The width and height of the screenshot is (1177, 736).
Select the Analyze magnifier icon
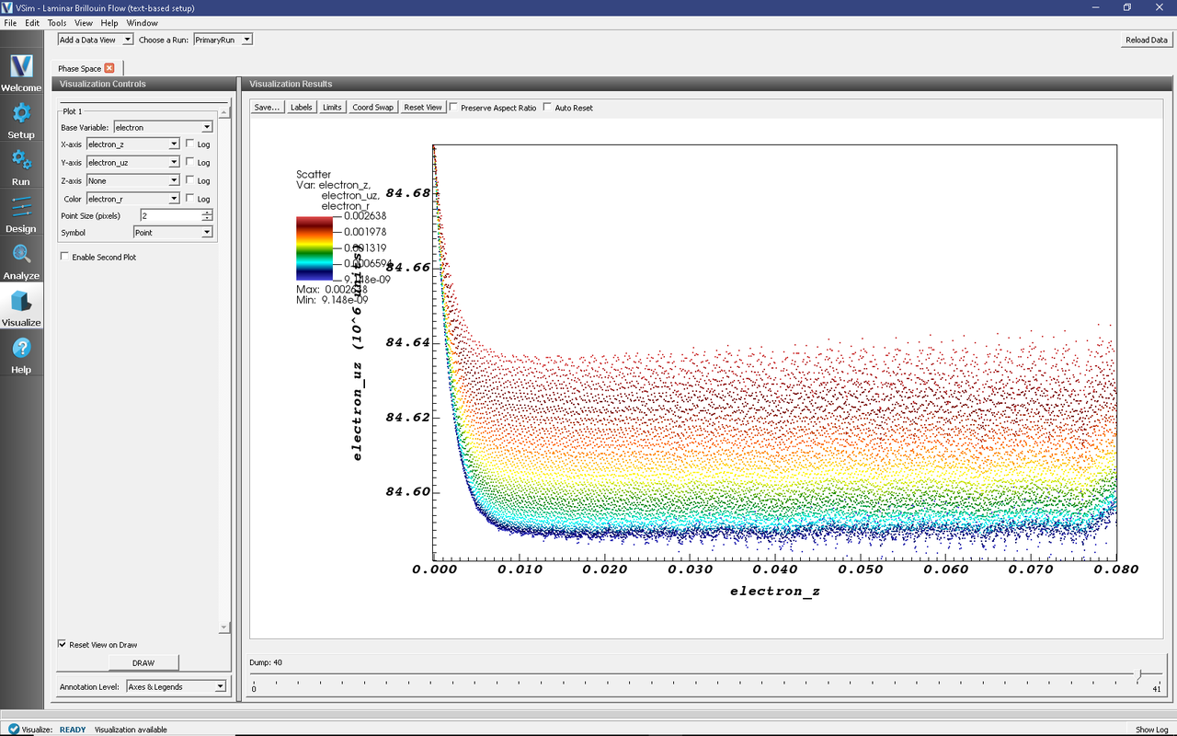(x=21, y=255)
